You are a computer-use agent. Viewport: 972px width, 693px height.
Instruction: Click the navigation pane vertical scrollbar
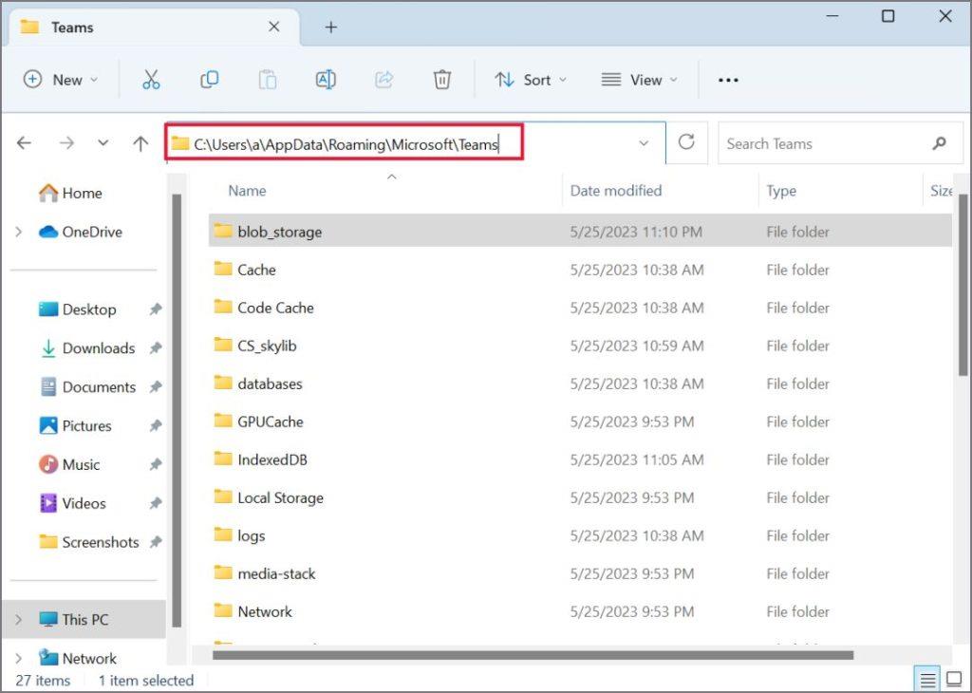coord(177,409)
